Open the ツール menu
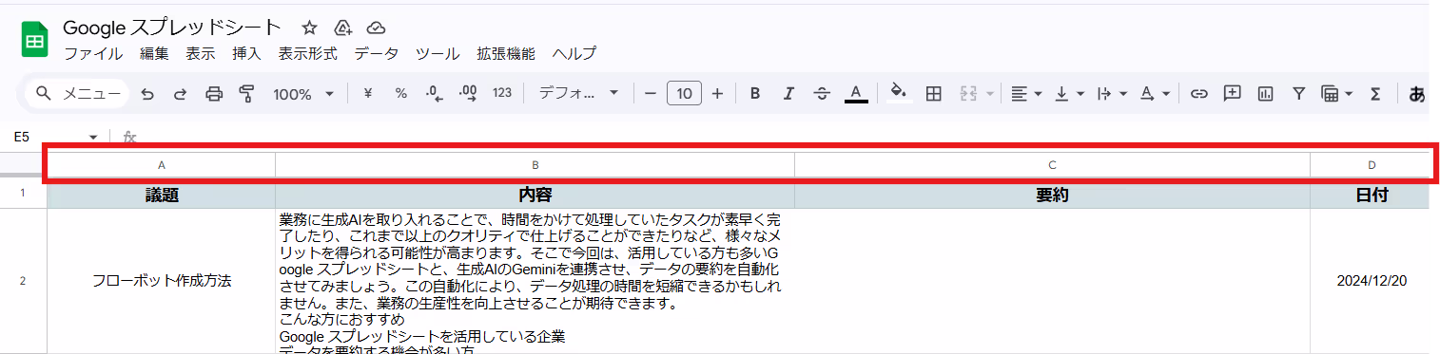The height and width of the screenshot is (354, 1440). [x=438, y=54]
